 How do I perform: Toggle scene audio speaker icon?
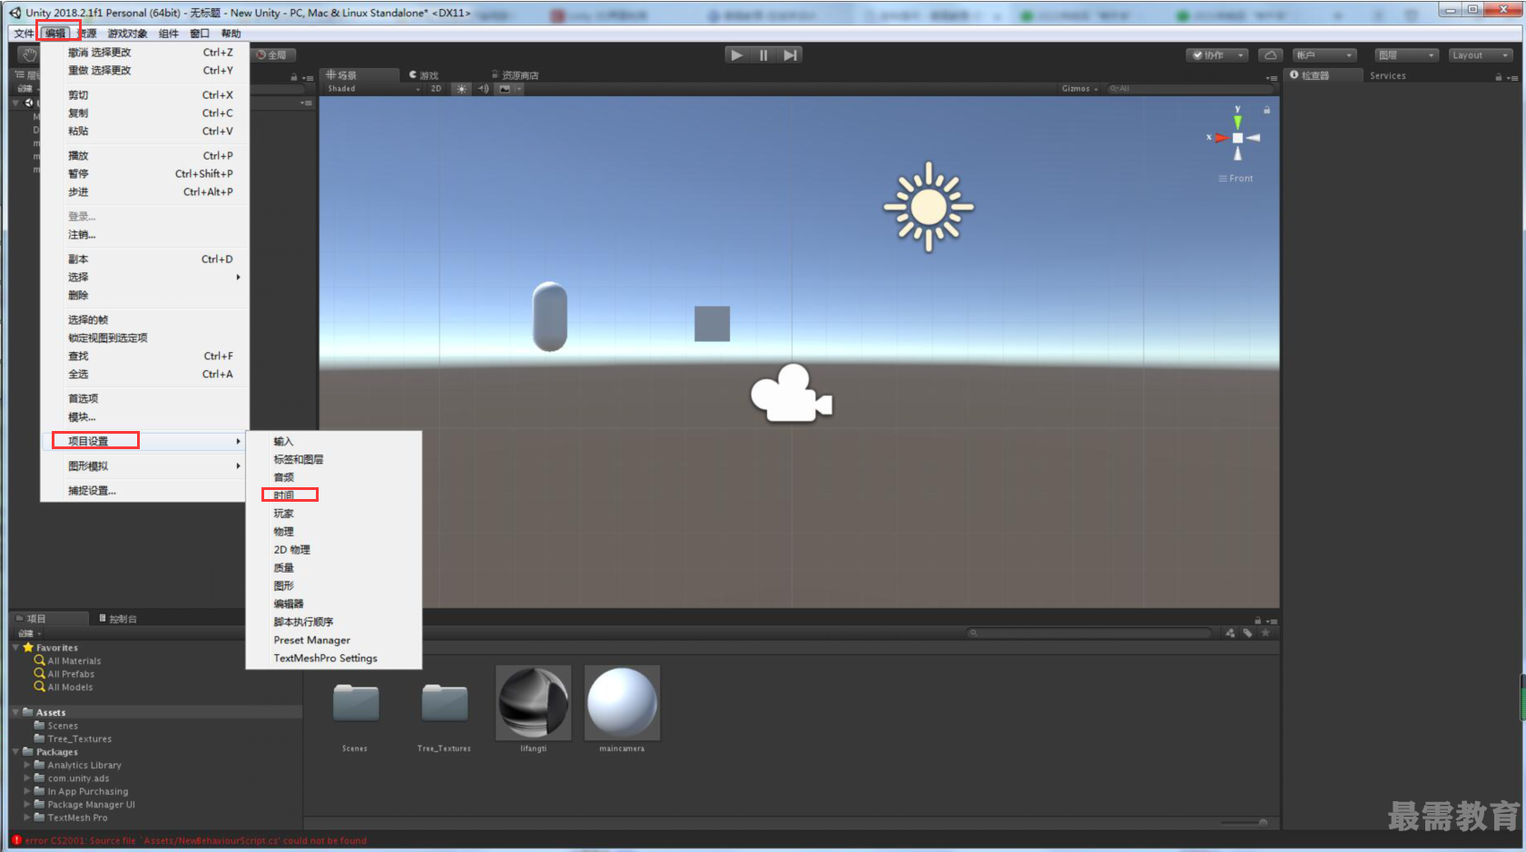(483, 89)
